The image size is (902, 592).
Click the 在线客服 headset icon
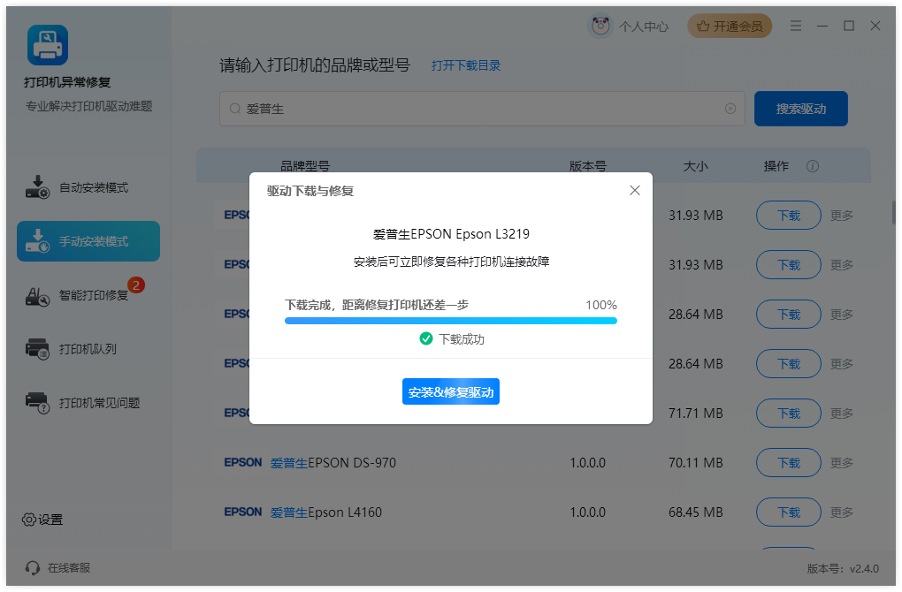point(33,568)
